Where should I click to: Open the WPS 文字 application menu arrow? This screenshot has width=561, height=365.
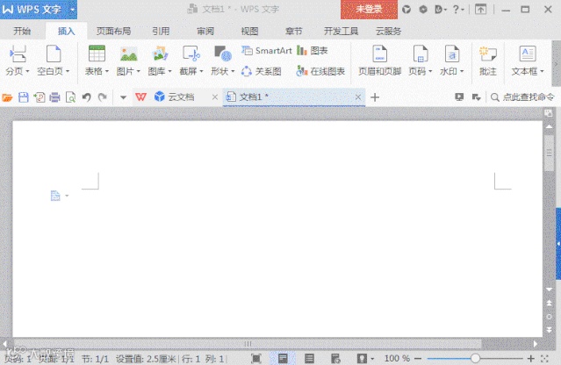click(72, 10)
